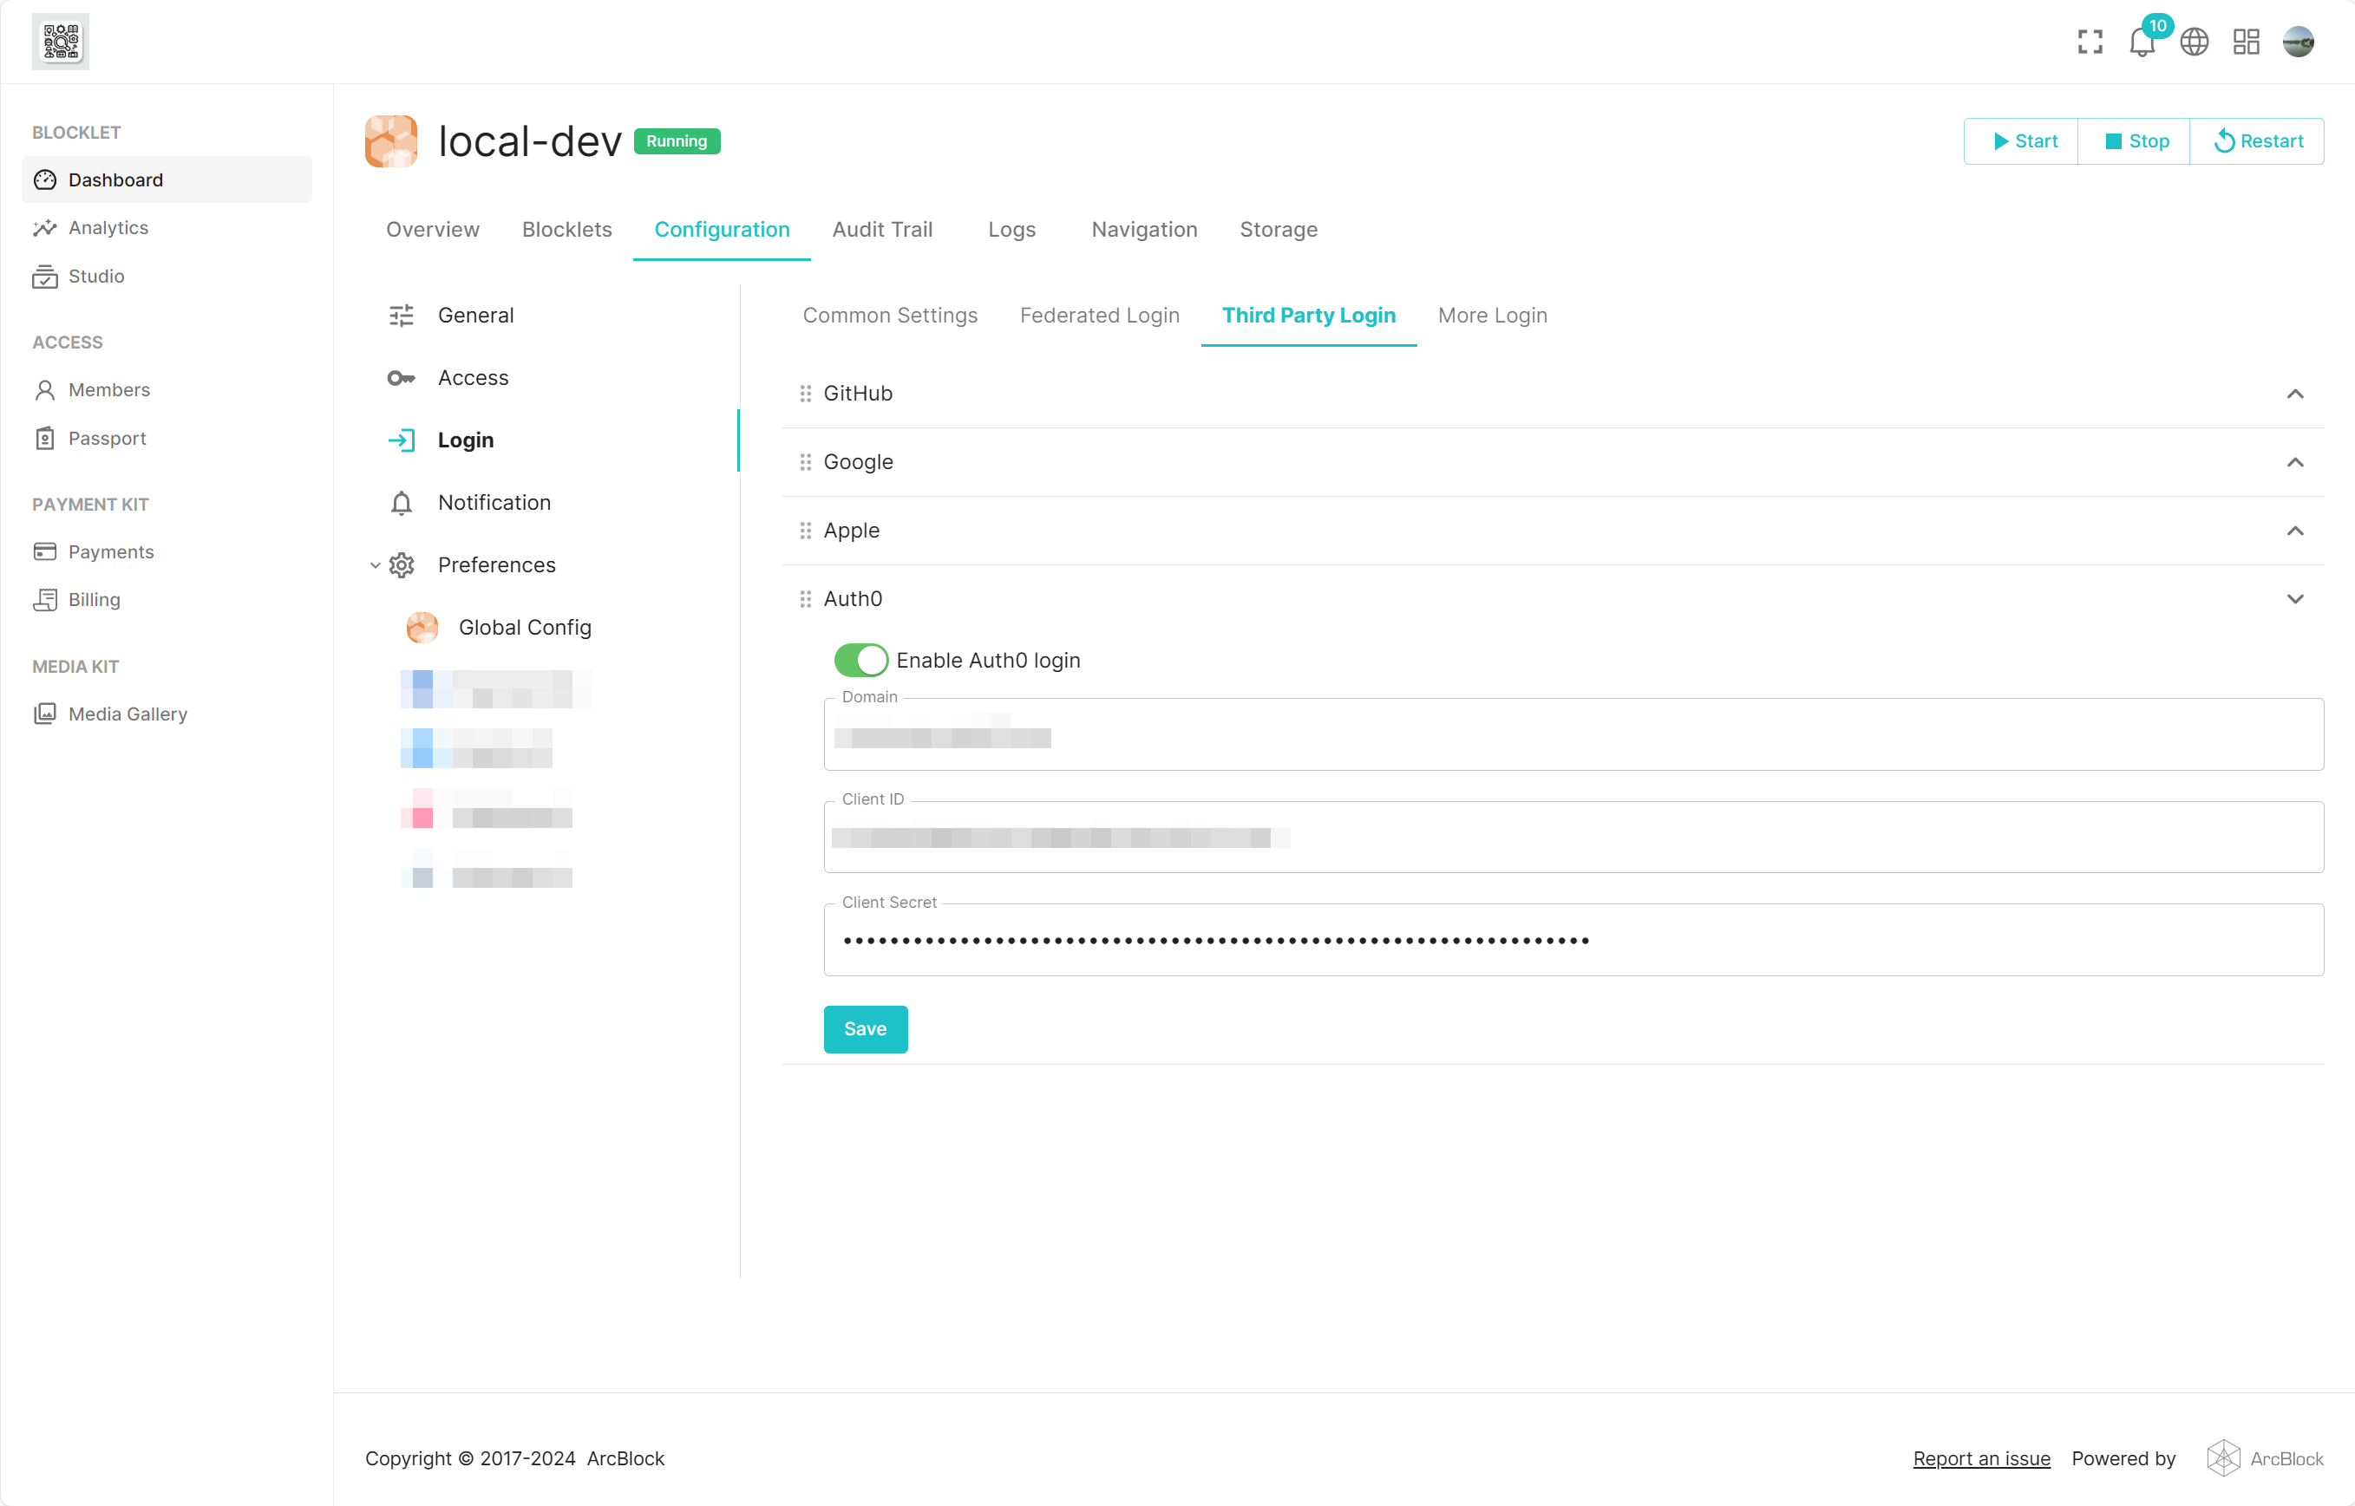Image resolution: width=2355 pixels, height=1506 pixels.
Task: Expand the GitHub login section
Action: pyautogui.click(x=2294, y=393)
